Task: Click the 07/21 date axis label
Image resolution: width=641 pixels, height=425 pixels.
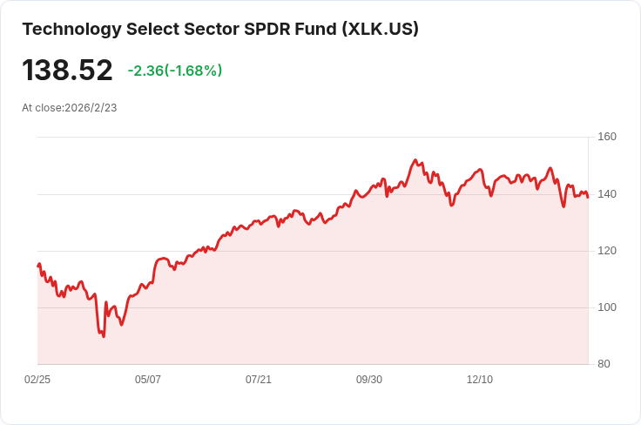Action: point(259,380)
